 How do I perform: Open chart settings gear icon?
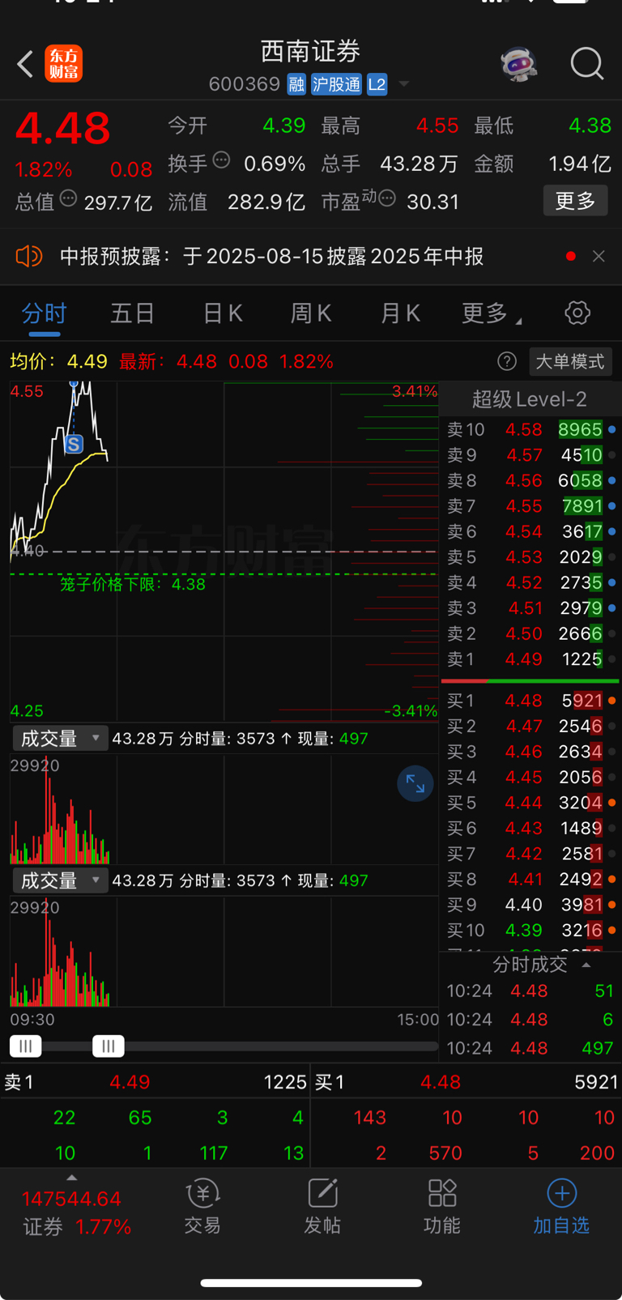pos(577,313)
